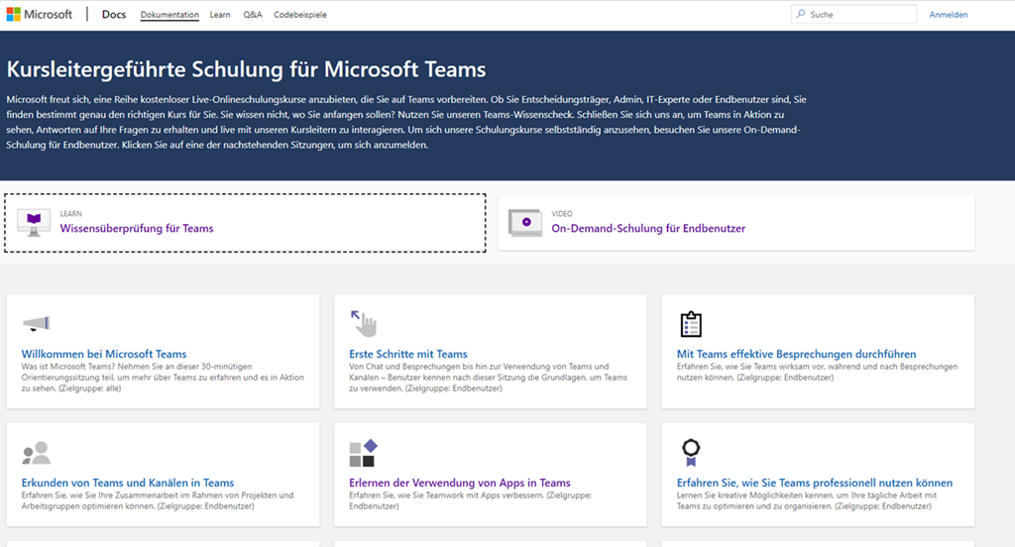The height and width of the screenshot is (547, 1015).
Task: Click the award ribbon icon above professionell nutzen
Action: 691,453
